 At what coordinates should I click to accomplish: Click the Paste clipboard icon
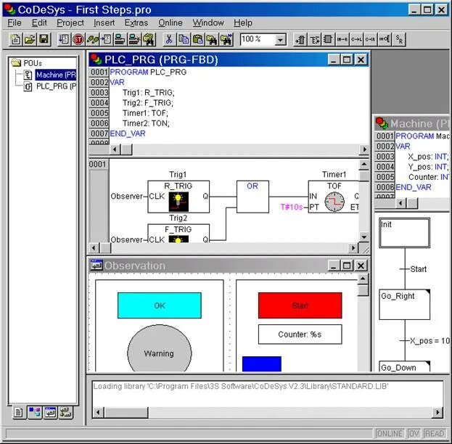click(x=198, y=39)
